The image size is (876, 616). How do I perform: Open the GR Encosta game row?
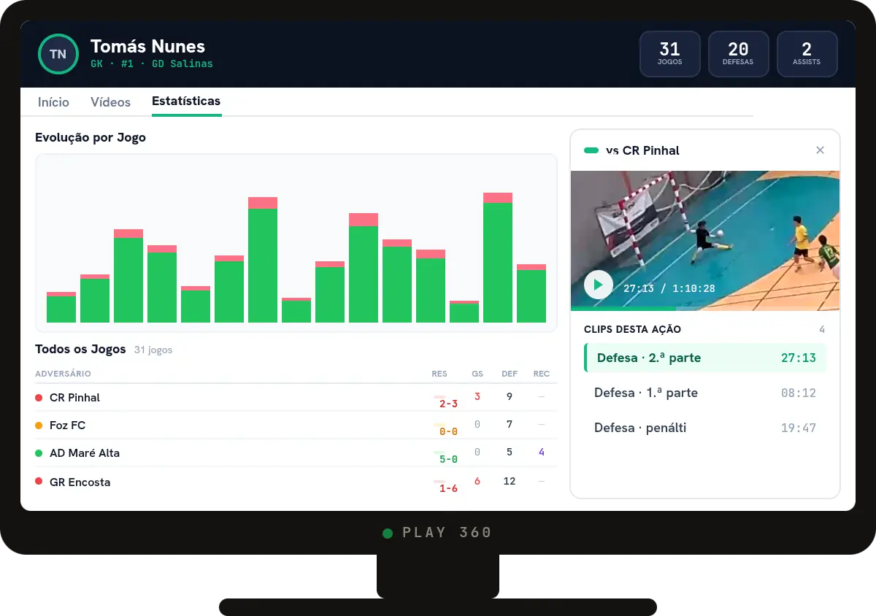pyautogui.click(x=296, y=482)
